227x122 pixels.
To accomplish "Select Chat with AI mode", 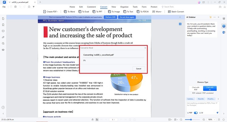I will click(x=210, y=89).
